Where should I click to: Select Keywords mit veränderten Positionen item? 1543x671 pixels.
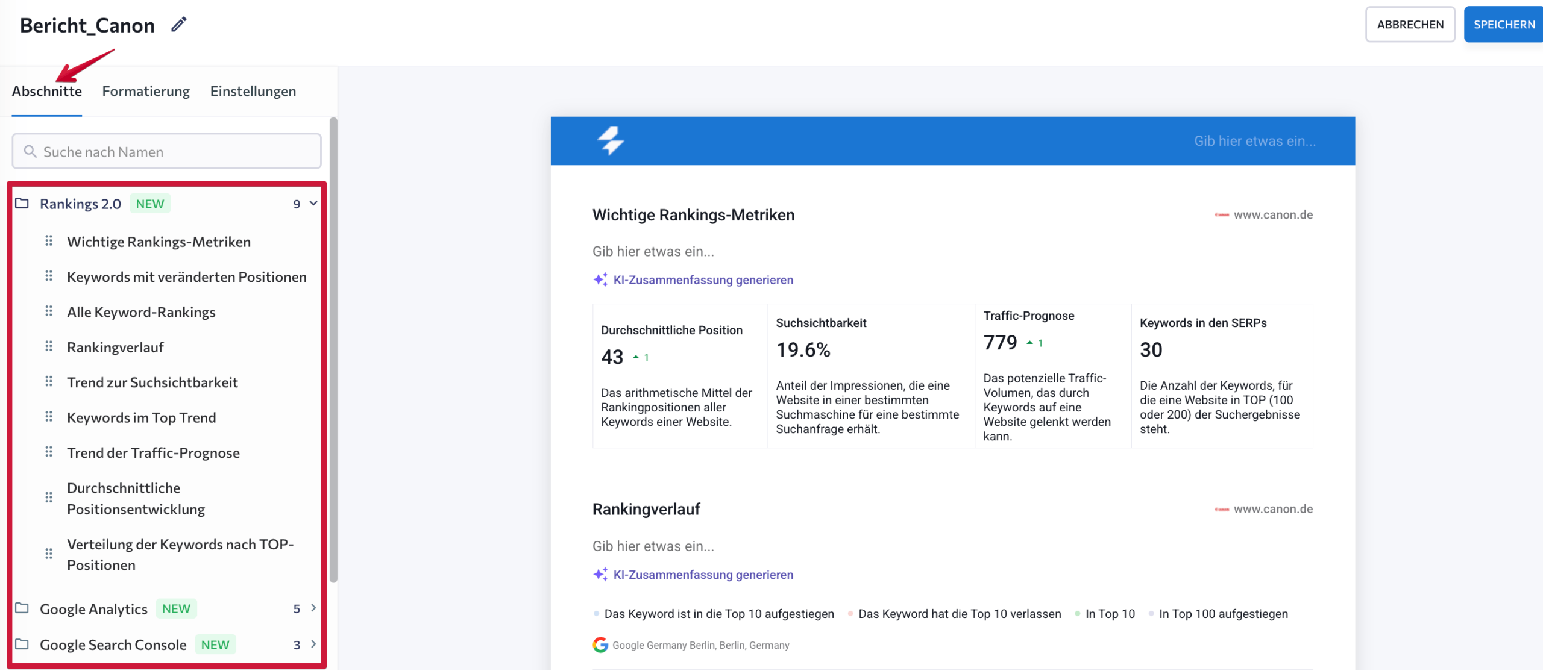click(187, 276)
